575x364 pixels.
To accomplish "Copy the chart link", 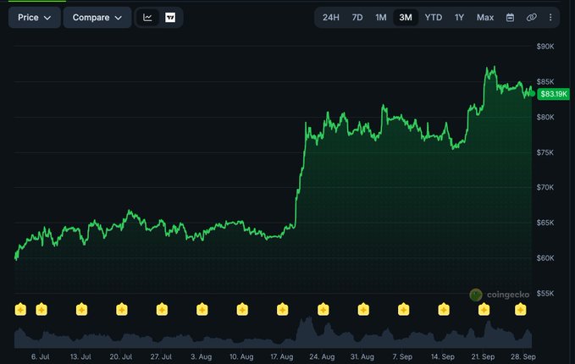I will tap(531, 18).
